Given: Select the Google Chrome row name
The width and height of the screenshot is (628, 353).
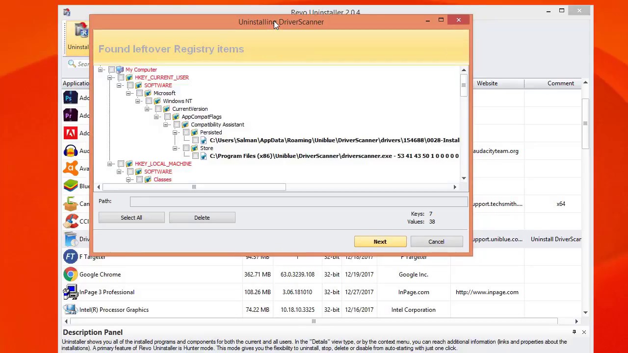Looking at the screenshot, I should point(100,275).
